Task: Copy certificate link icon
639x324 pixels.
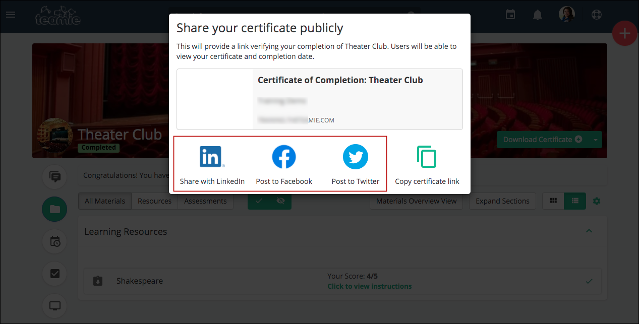Action: point(427,157)
